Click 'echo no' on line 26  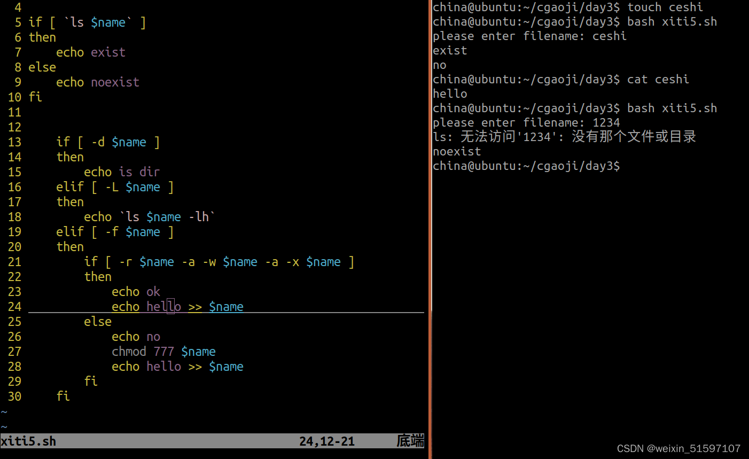136,337
